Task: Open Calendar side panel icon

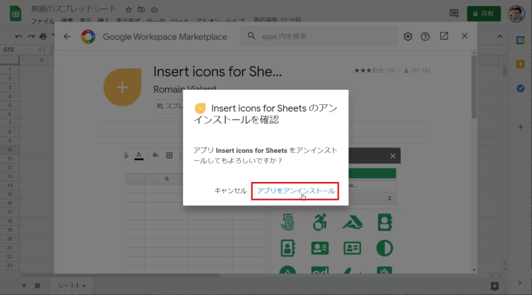Action: (x=520, y=41)
